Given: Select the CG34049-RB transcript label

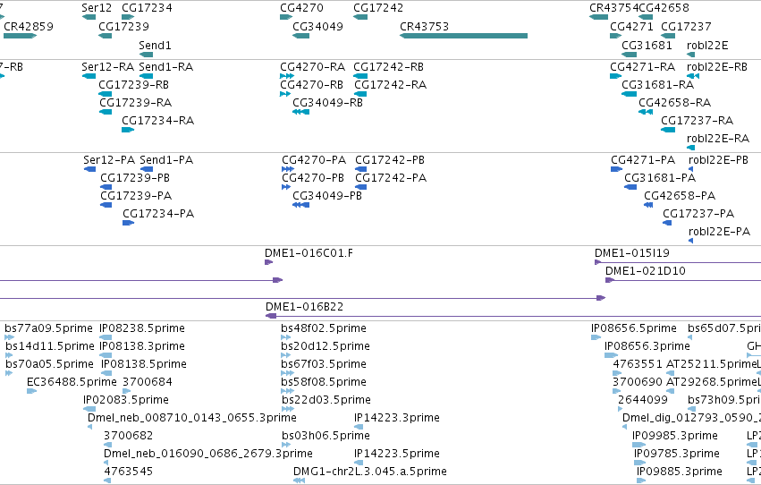Looking at the screenshot, I should pos(327,103).
